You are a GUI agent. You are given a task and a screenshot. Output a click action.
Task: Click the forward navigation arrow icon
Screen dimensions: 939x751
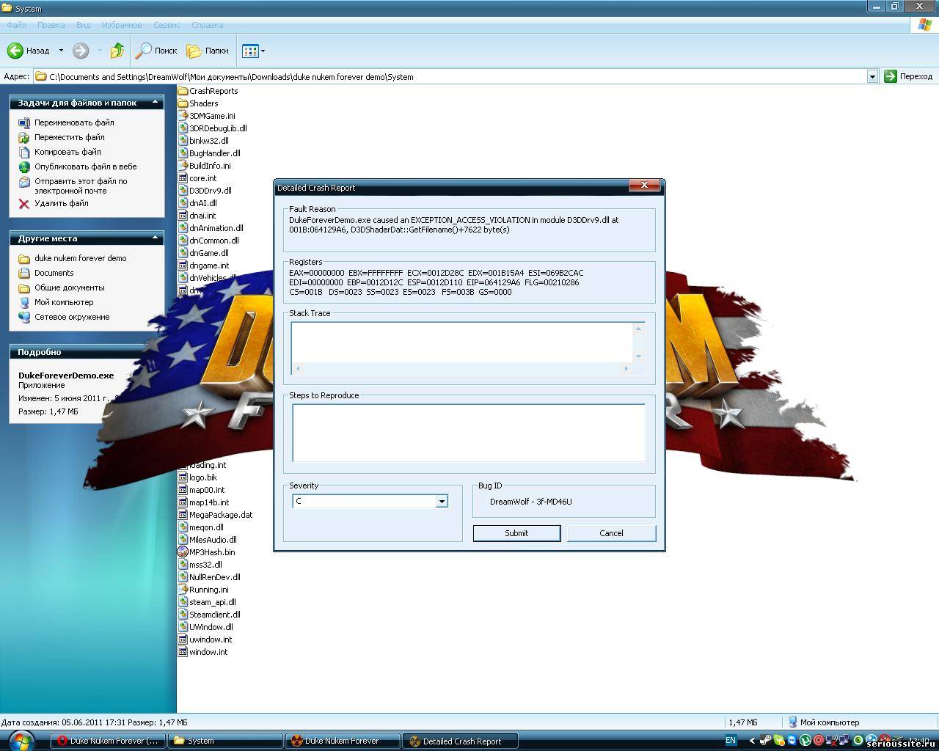click(x=81, y=51)
